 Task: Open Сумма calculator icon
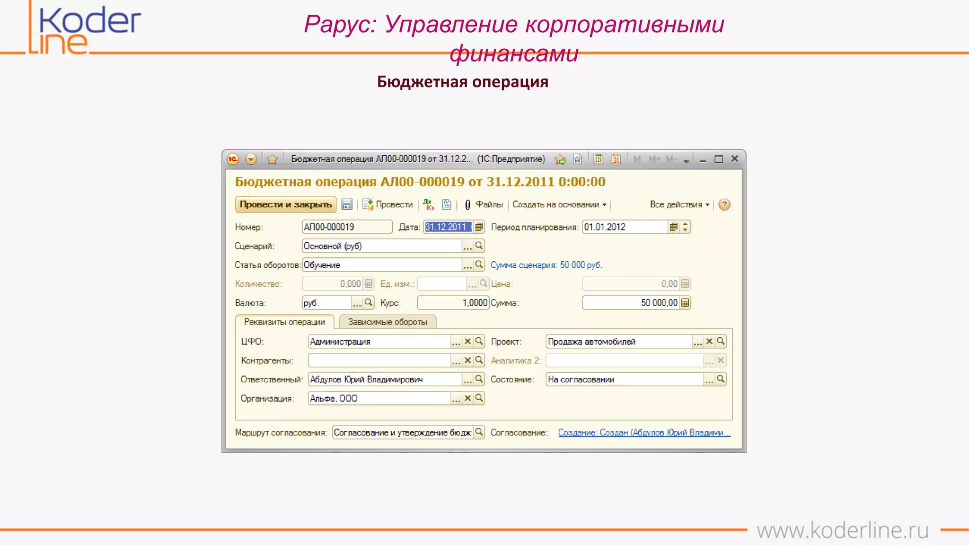click(685, 303)
